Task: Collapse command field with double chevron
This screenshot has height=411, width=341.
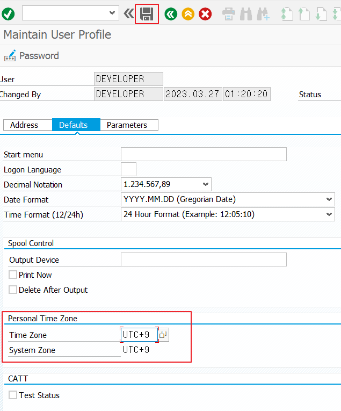Action: click(x=128, y=13)
